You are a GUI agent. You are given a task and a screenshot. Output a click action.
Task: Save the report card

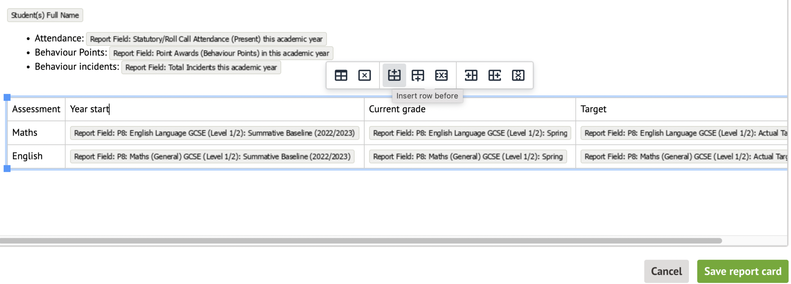[742, 271]
